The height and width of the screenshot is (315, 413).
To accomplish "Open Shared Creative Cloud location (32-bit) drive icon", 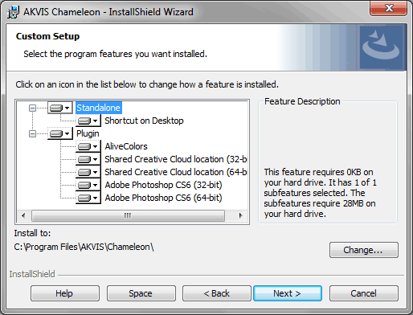I will 88,159.
